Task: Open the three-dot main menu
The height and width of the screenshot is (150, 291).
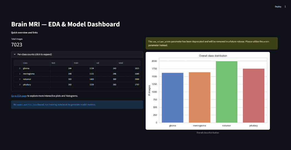Action: click(x=285, y=7)
